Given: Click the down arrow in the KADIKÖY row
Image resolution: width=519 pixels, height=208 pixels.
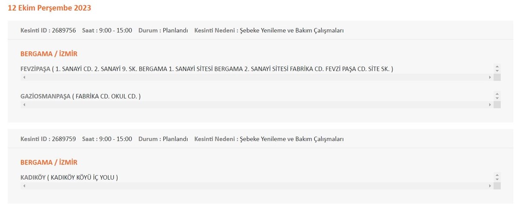Looking at the screenshot, I should coord(497,179).
